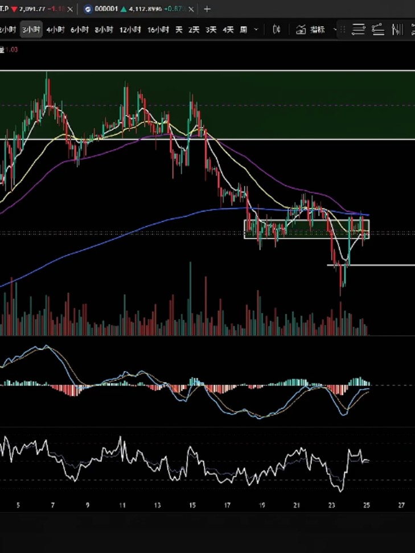Select the trend line drawing tool
Screen dimensions: 415x553
[x=378, y=30]
